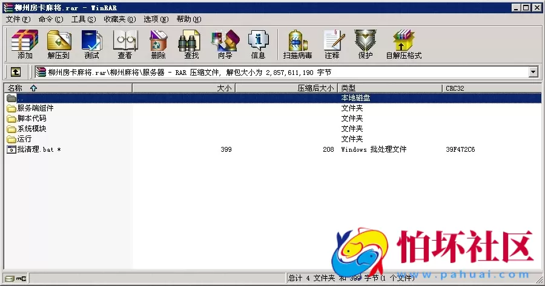The image size is (545, 286).
Task: Click the 文件夹 type cell of 服务端组件
Action: click(352, 108)
